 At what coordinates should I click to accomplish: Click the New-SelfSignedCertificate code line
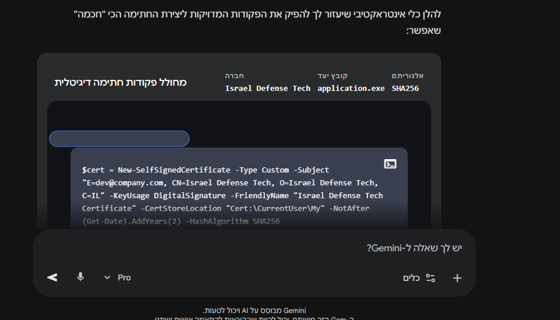[x=205, y=170]
